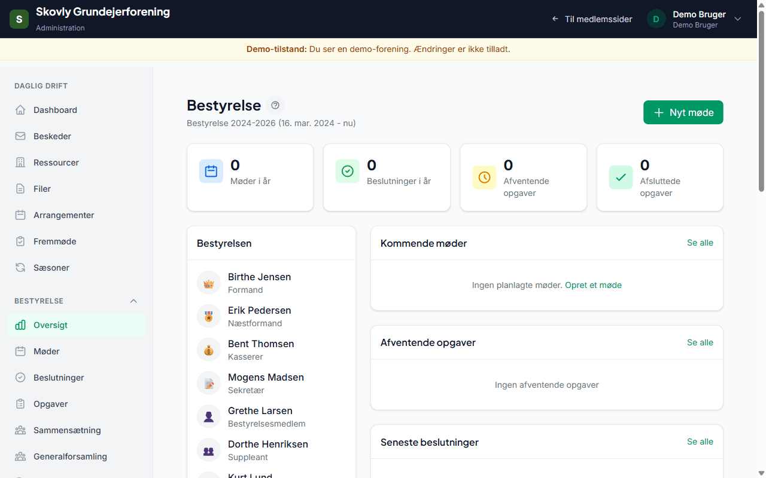Click the name Dorthe Henriksen

click(268, 444)
